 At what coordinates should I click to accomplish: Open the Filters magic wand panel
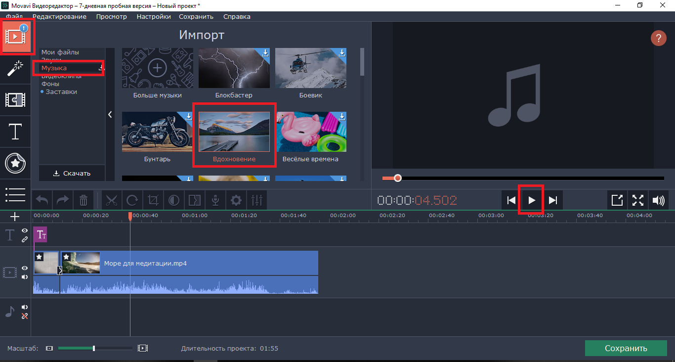coord(15,68)
